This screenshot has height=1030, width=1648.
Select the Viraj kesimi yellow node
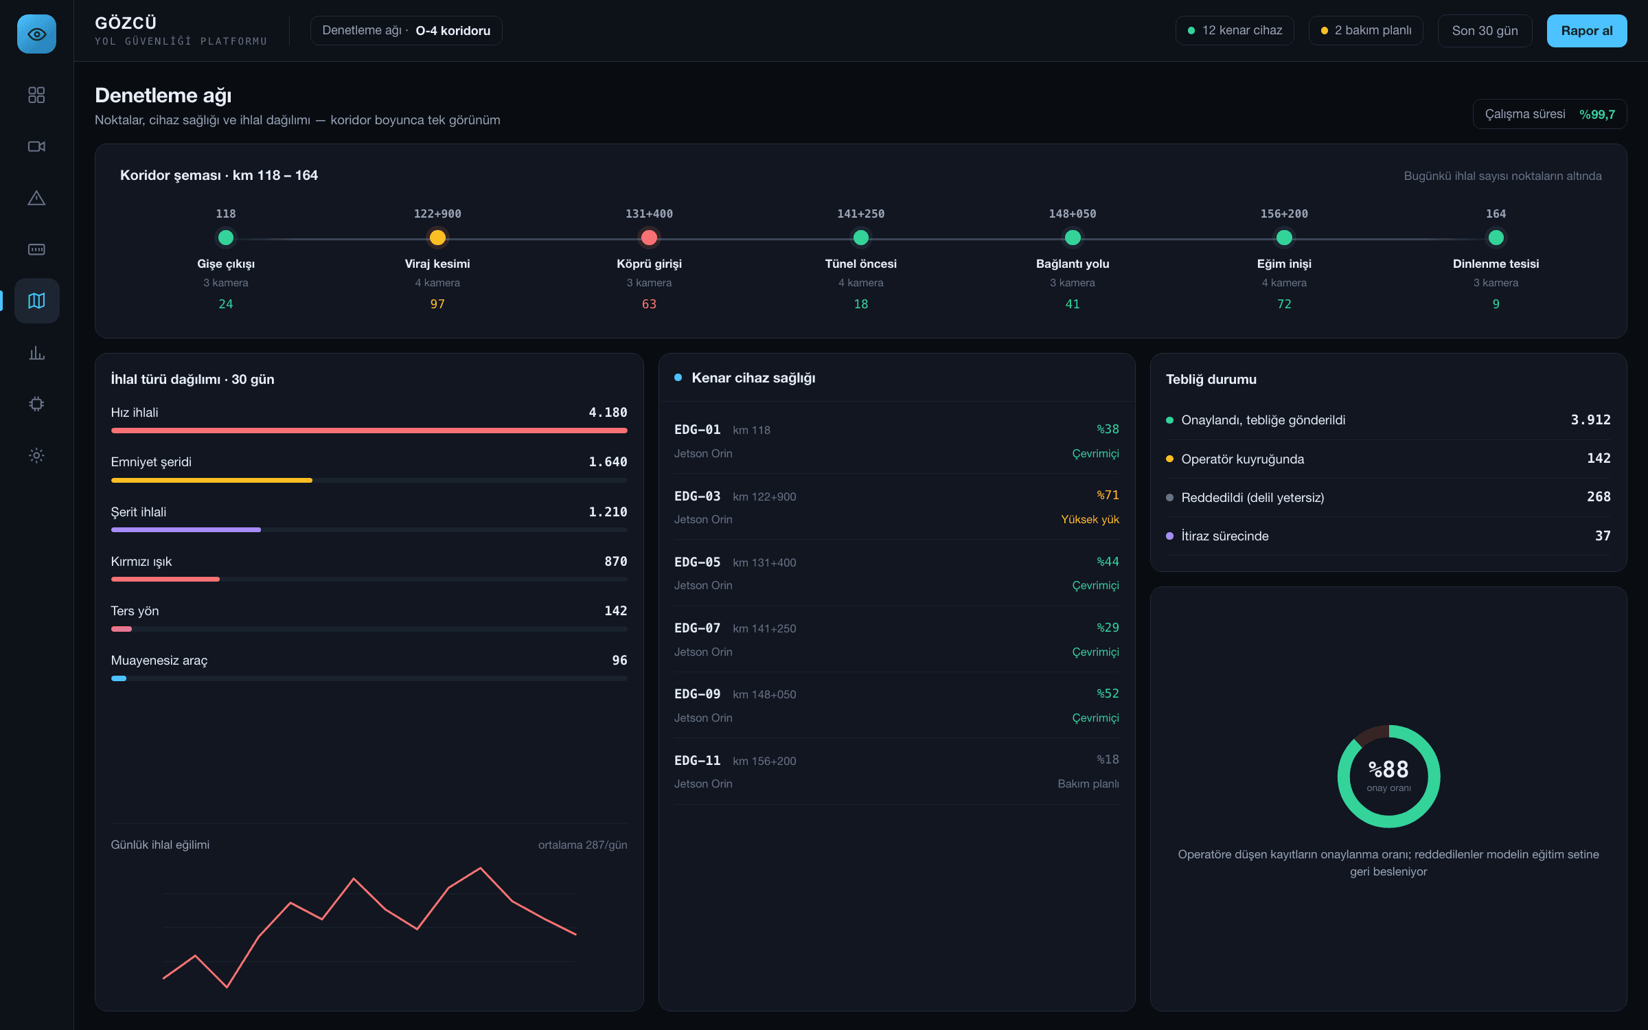click(437, 238)
